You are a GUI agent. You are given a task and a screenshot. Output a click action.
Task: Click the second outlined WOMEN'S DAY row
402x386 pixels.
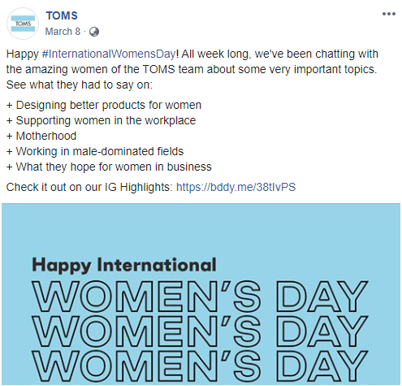pos(200,332)
